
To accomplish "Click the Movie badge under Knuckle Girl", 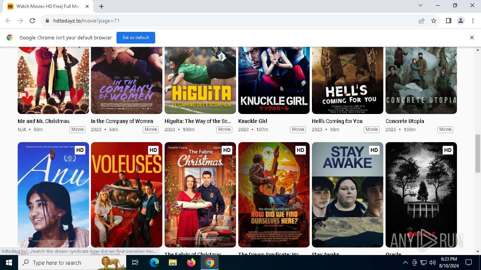I will pos(298,129).
